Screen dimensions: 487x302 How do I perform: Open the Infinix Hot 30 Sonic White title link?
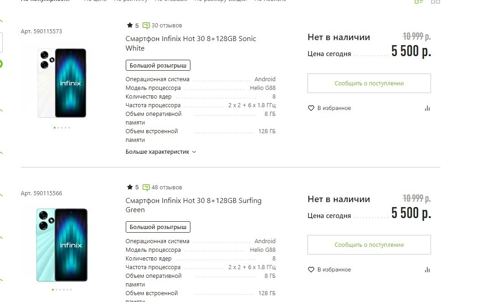(190, 43)
